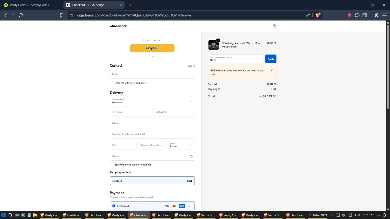The width and height of the screenshot is (390, 219).
Task: Click the Address field
Action: [152, 123]
